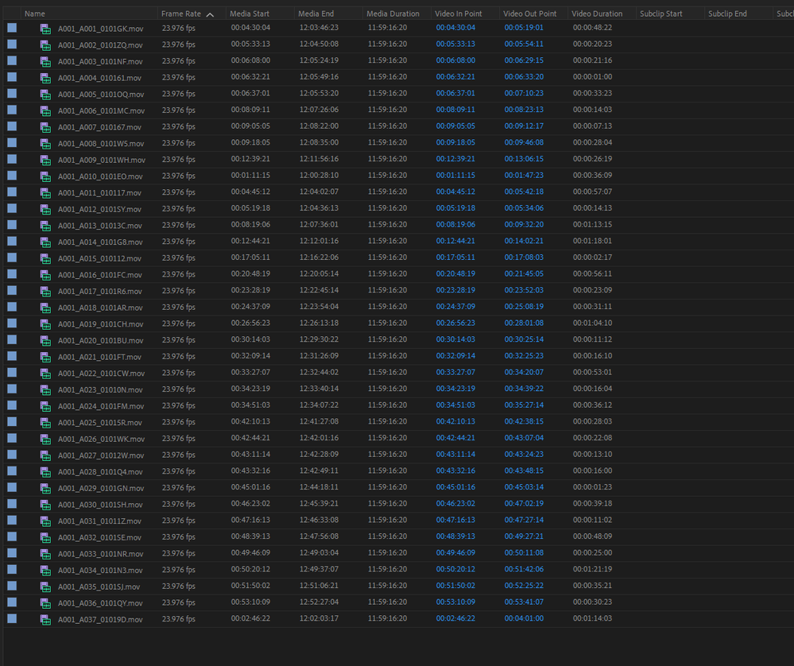Click the clip icon for A001_A001_0101GK.mov

(x=45, y=29)
